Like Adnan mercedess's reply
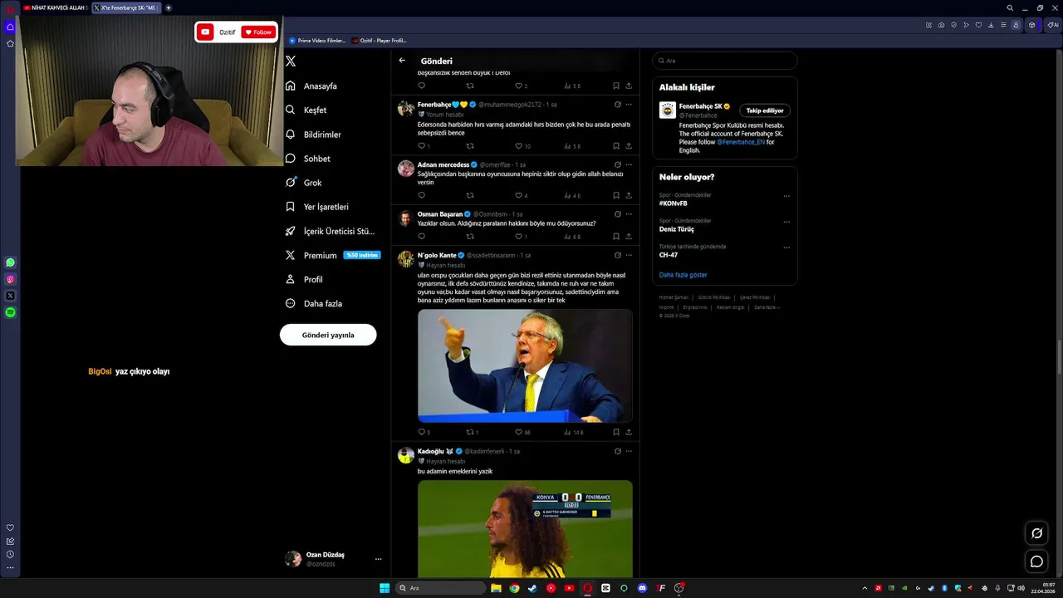This screenshot has height=598, width=1063. (521, 195)
